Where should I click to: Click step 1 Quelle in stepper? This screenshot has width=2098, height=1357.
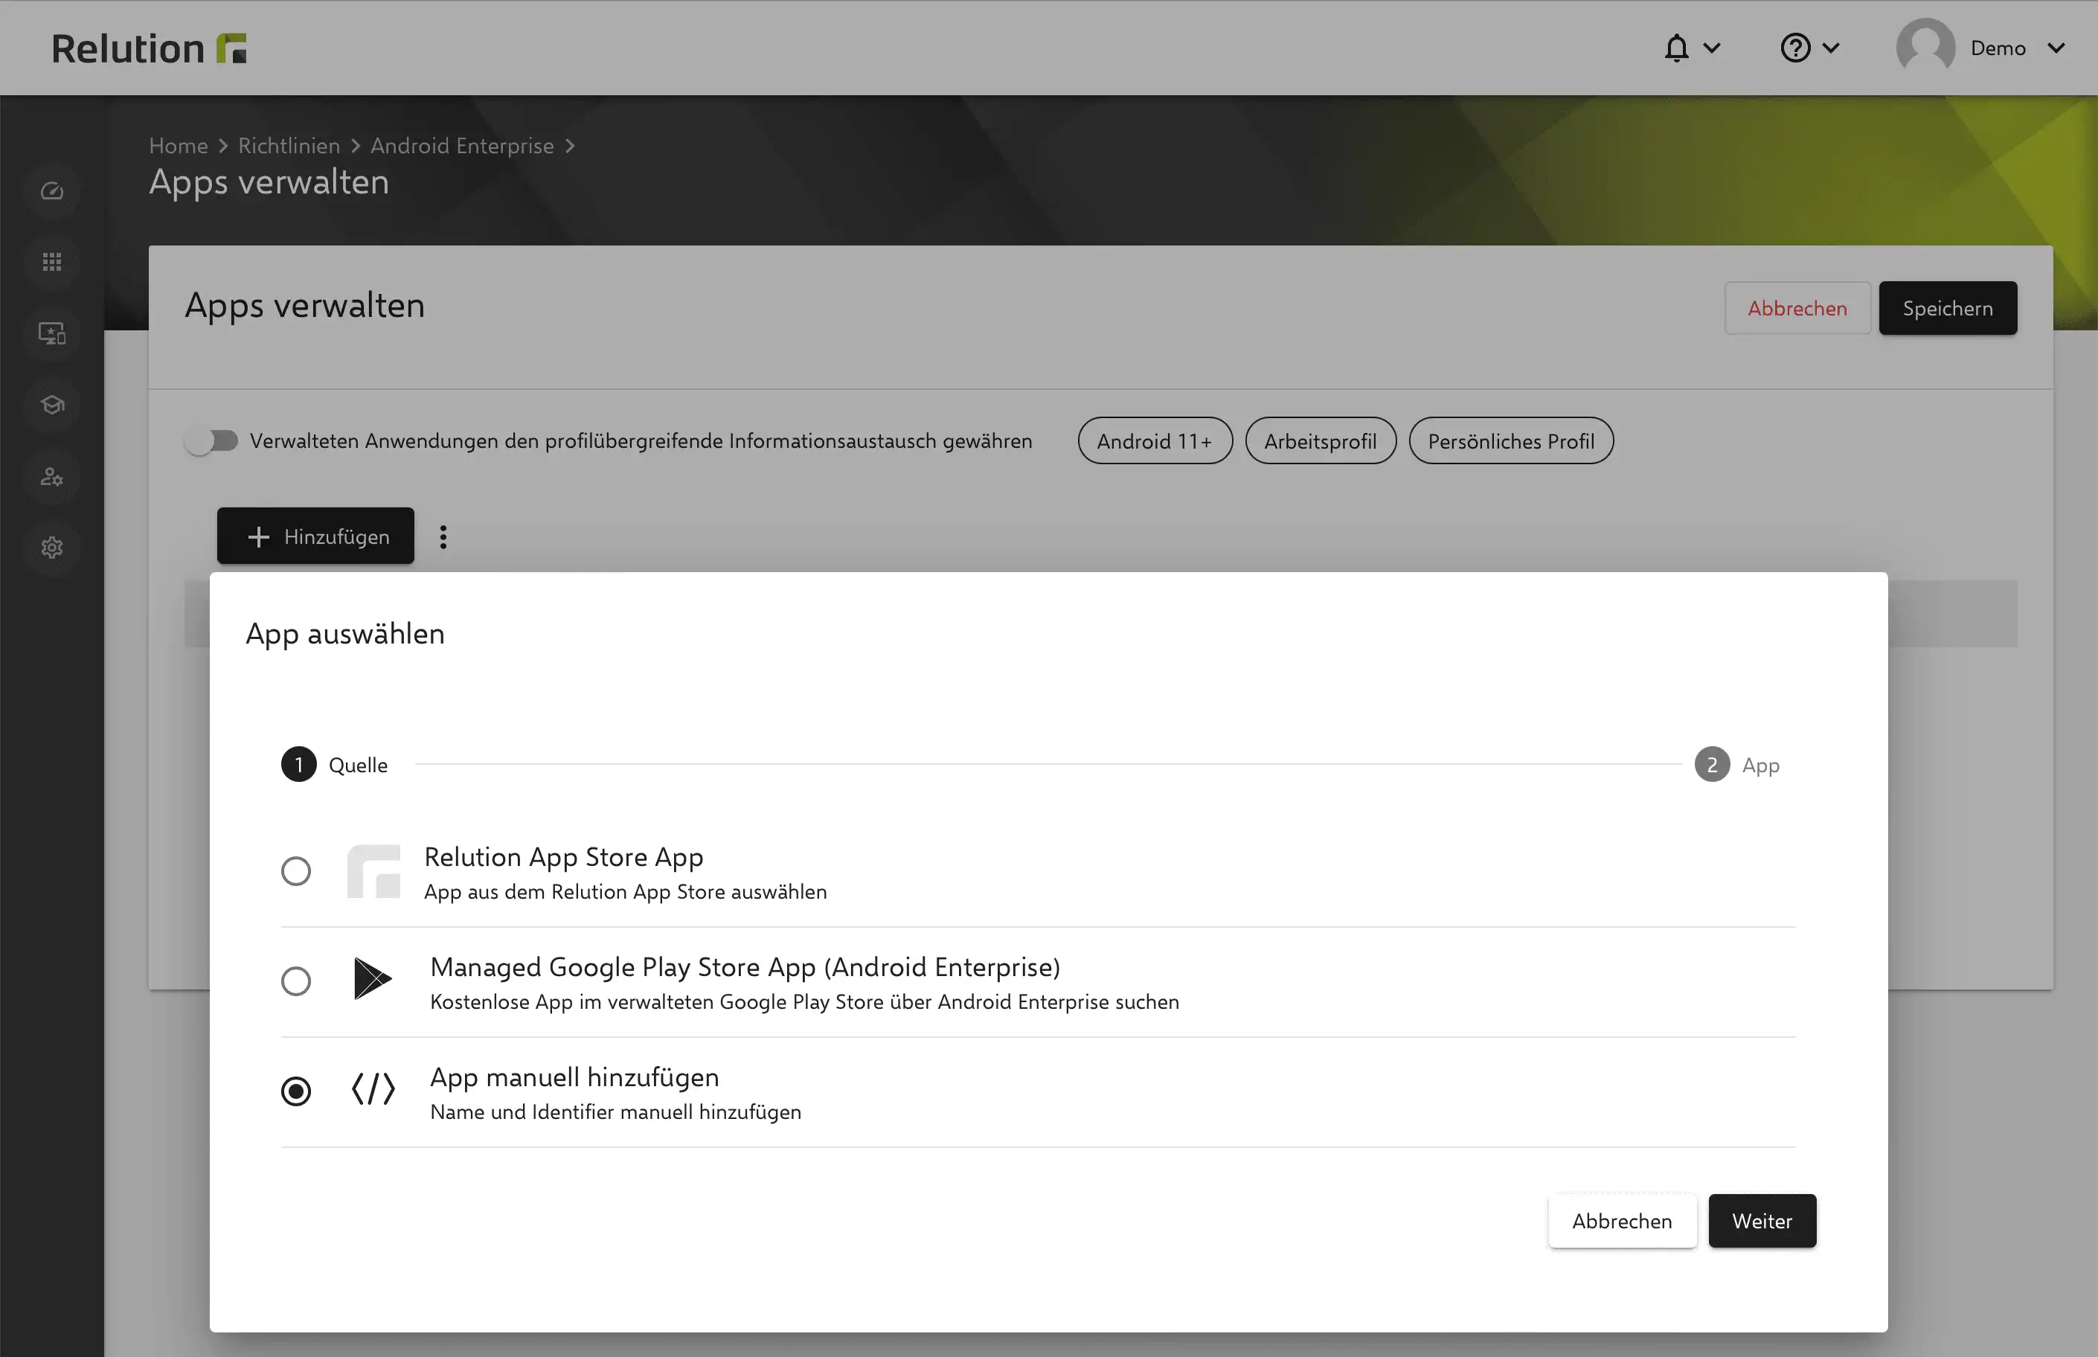[335, 764]
